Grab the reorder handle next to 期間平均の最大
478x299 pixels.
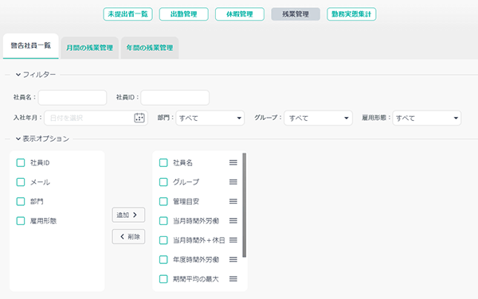pos(233,279)
